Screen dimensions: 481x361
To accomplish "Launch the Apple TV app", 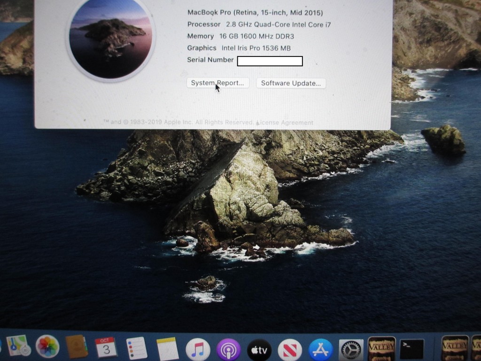I will (259, 350).
